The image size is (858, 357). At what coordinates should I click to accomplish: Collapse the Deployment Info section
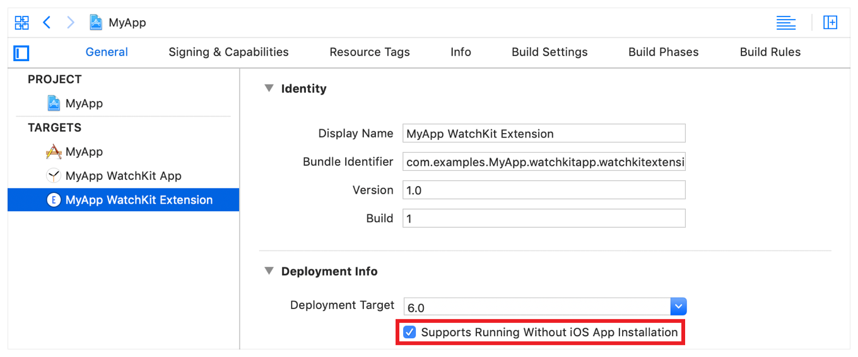click(x=269, y=271)
